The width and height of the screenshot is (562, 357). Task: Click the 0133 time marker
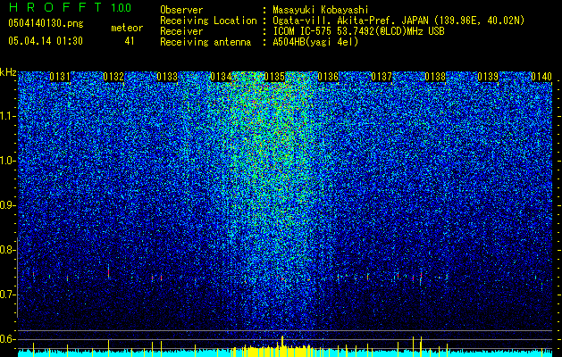pos(167,77)
